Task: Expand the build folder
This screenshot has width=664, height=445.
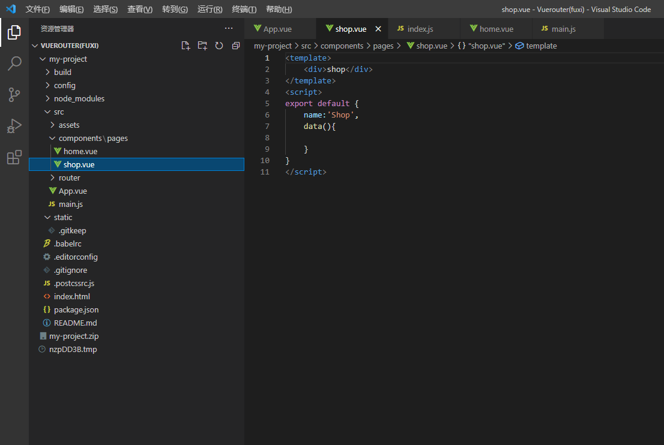Action: coord(47,73)
